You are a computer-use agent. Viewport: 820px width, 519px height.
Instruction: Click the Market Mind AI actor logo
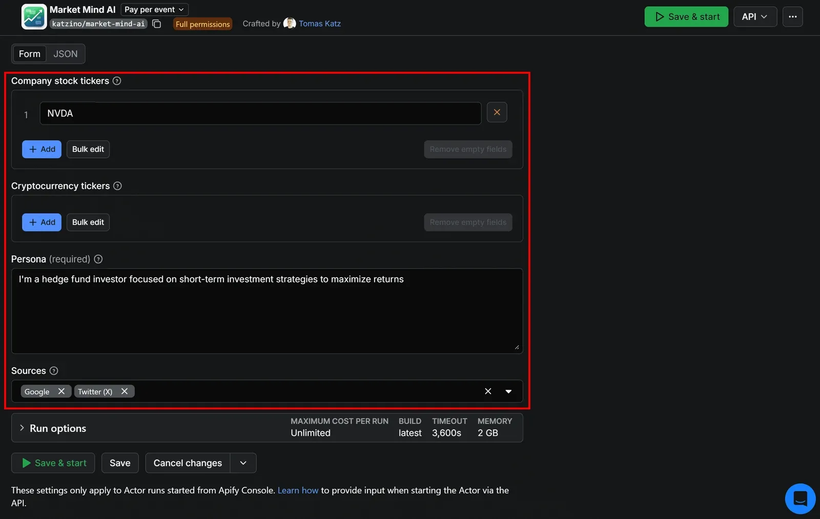point(34,17)
